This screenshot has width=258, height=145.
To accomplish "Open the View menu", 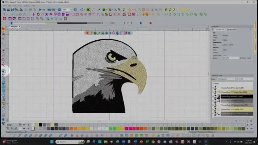I will (15, 6).
